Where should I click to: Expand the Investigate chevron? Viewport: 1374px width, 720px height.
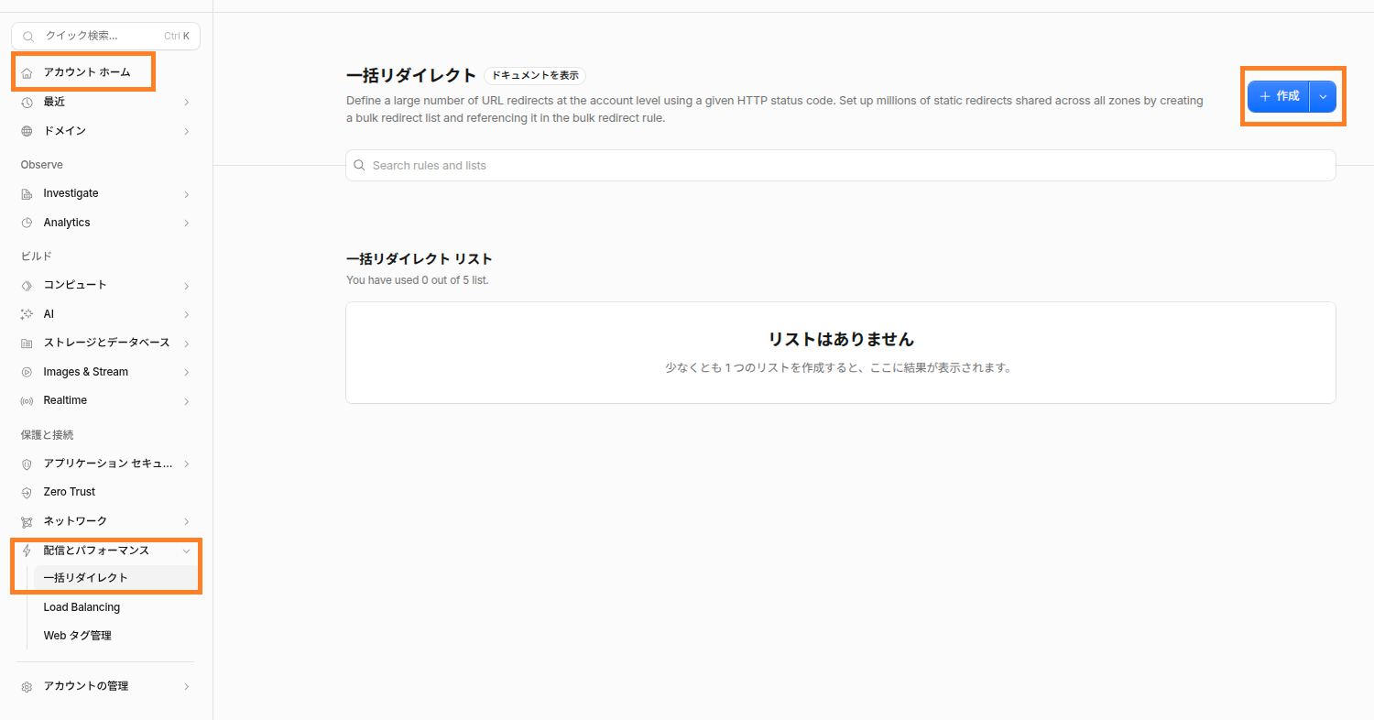pos(186,193)
